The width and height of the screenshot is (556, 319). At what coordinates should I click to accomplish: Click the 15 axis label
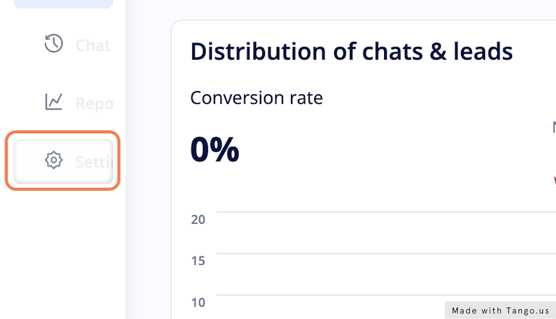198,261
